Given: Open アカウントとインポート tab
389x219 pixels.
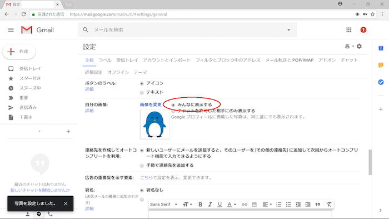Looking at the screenshot, I should 167,60.
